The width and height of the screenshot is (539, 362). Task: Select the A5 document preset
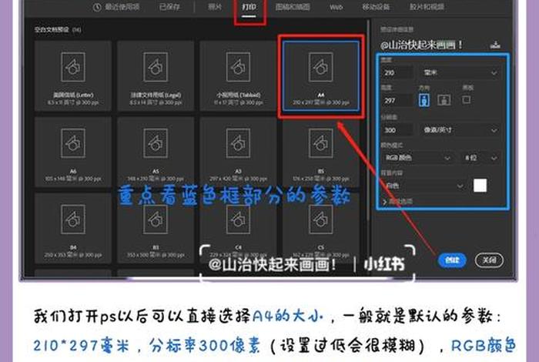pyautogui.click(x=156, y=152)
